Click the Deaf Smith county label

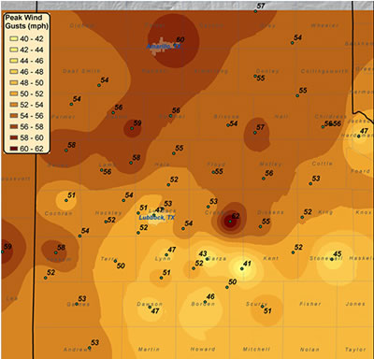click(x=81, y=71)
